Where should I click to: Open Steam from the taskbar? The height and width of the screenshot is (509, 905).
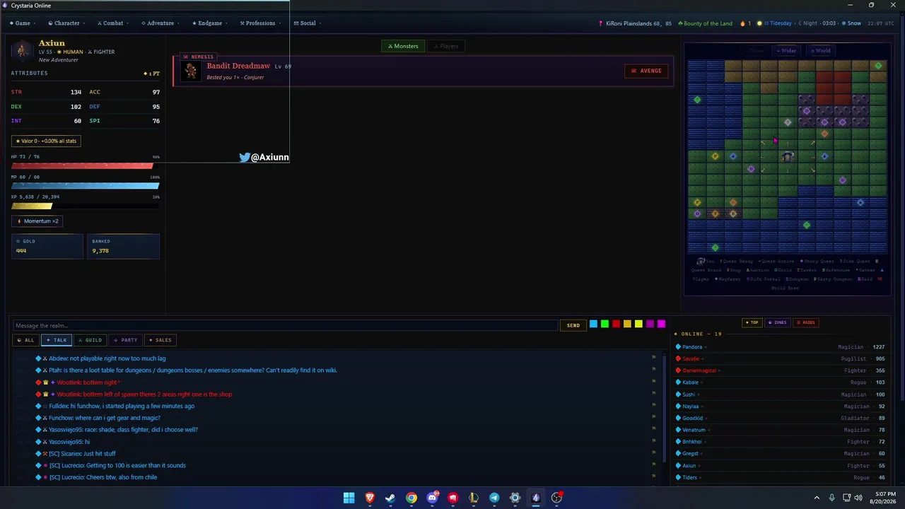pos(390,498)
